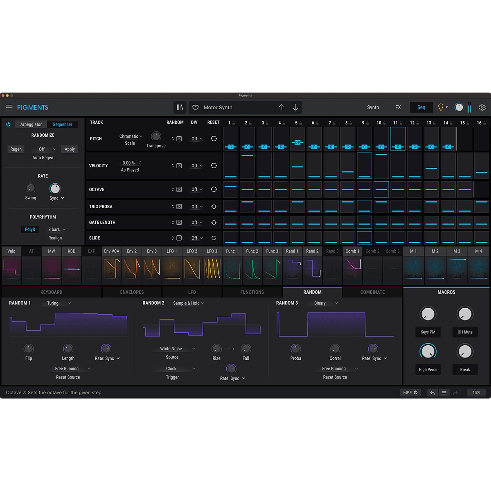Viewport: 491px width, 491px height.
Task: Open the Pitch track Div Off dropdown
Action: pyautogui.click(x=197, y=139)
